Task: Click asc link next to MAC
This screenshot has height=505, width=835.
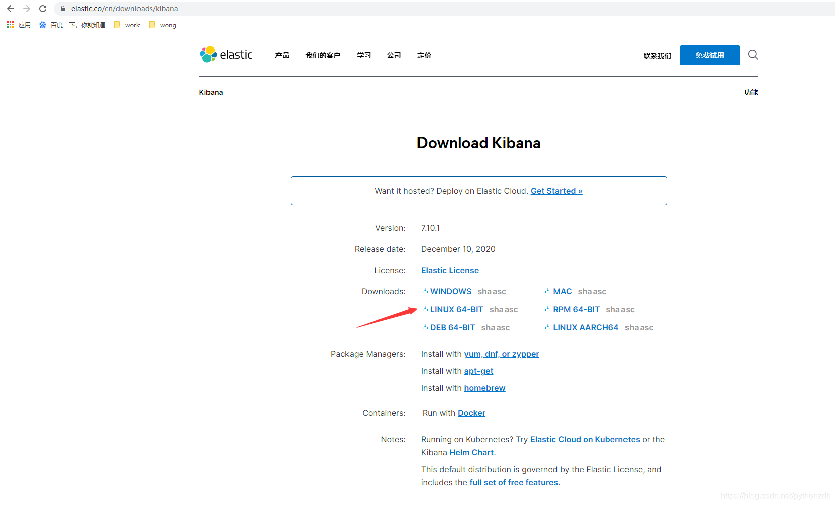Action: 599,291
